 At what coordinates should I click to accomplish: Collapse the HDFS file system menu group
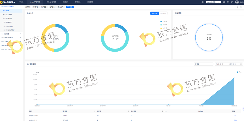[x=11, y=7]
